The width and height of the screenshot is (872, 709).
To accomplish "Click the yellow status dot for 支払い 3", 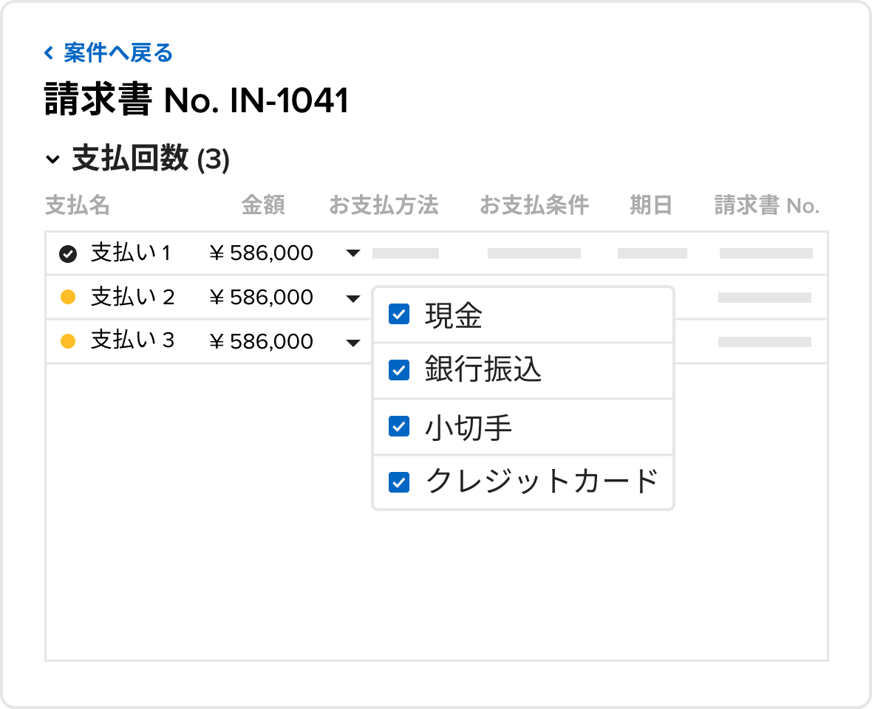I will pyautogui.click(x=68, y=340).
